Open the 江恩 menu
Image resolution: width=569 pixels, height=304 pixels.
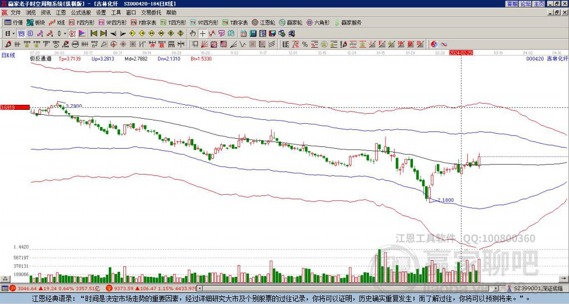(61, 13)
